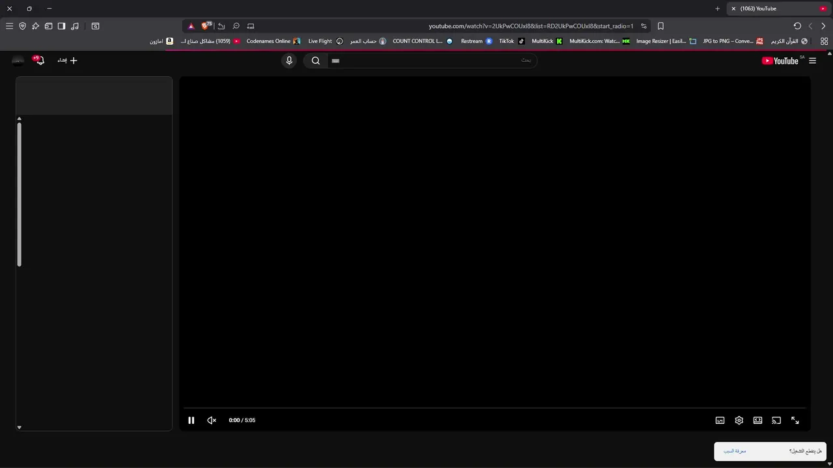The image size is (833, 468).
Task: Open site settings icon in the address bar
Action: tap(644, 26)
